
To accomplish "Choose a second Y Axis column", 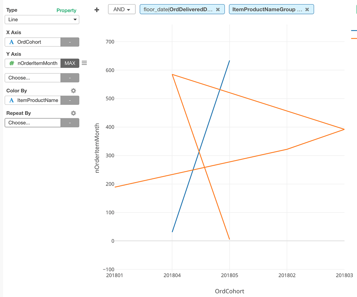I will click(33, 78).
